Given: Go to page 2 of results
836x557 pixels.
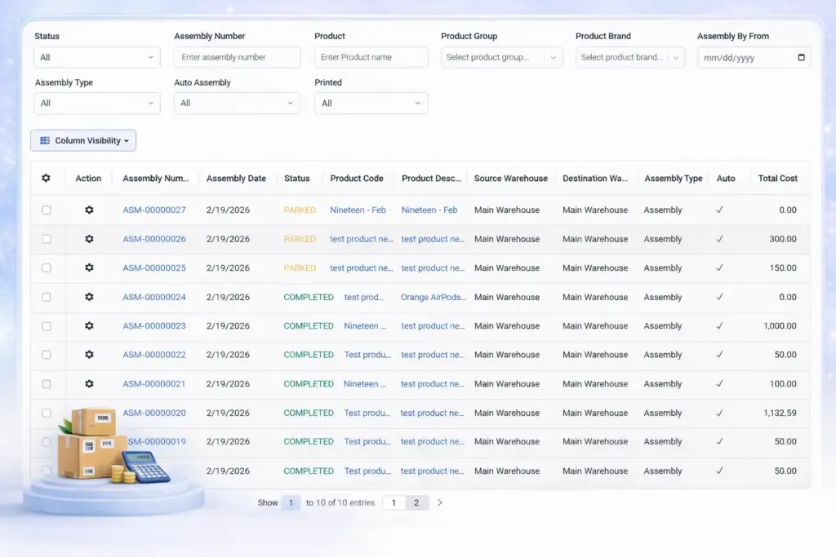Looking at the screenshot, I should (x=416, y=503).
